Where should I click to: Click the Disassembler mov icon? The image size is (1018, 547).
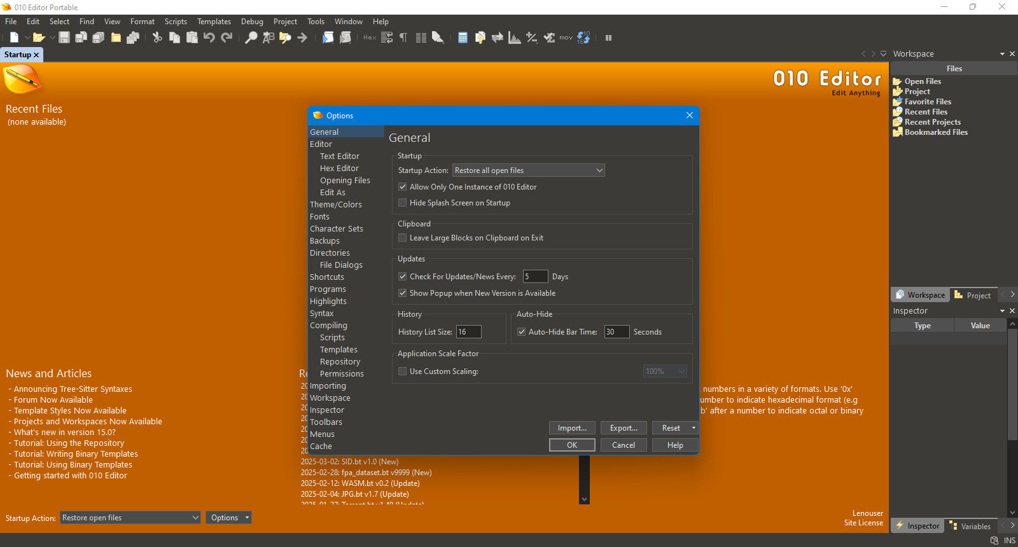click(566, 38)
